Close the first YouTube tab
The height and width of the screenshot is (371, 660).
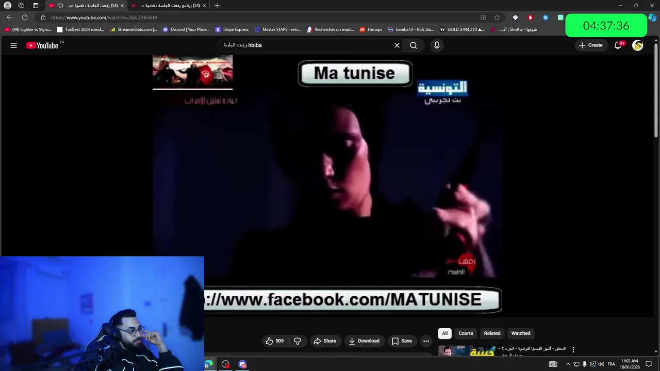[122, 6]
